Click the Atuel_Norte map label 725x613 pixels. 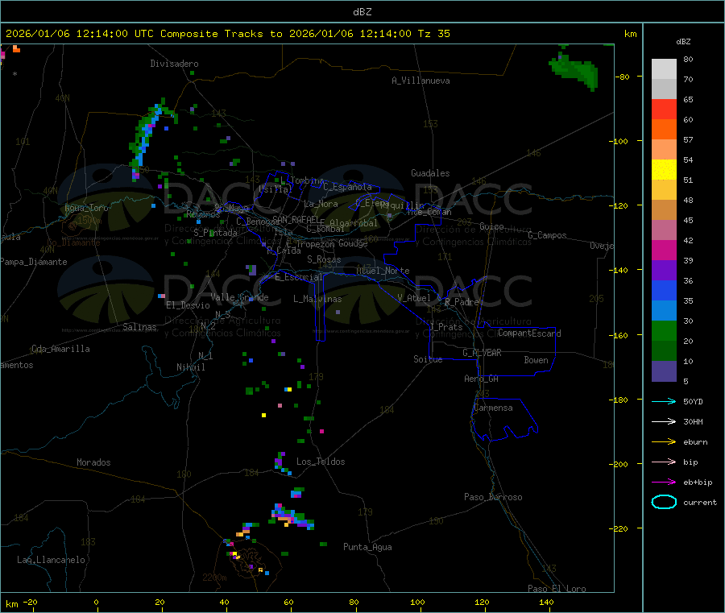point(383,271)
